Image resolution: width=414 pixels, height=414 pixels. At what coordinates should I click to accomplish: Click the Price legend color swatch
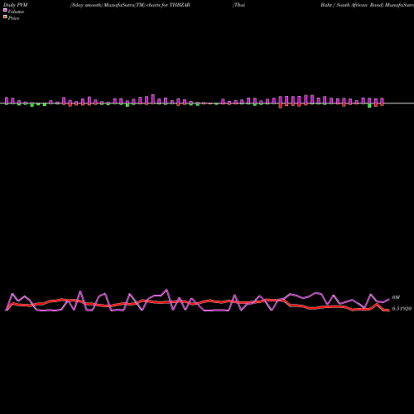tap(5, 17)
